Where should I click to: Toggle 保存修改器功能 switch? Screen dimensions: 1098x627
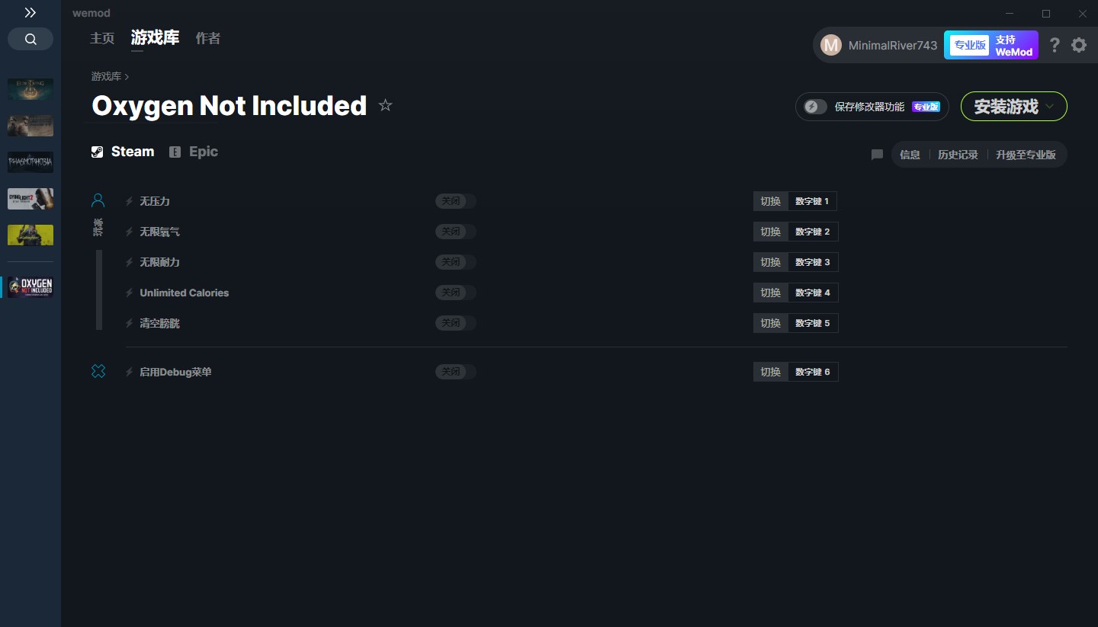click(815, 107)
